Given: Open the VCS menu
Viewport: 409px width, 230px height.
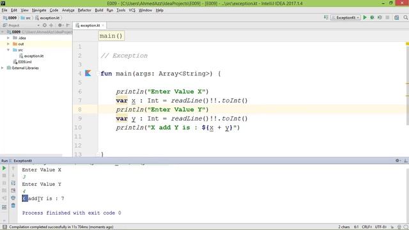Looking at the screenshot, I should (x=132, y=10).
